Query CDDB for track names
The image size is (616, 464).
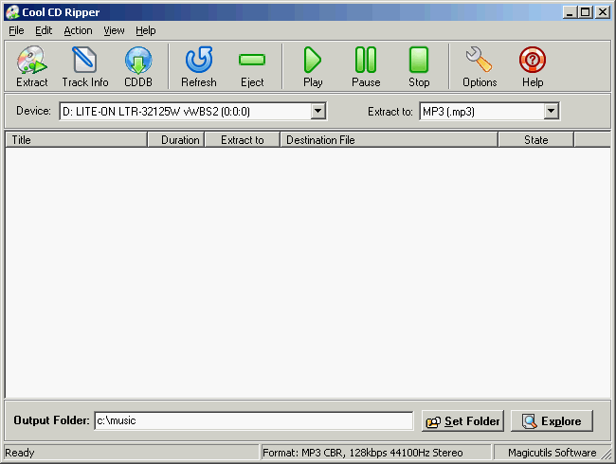tap(138, 66)
